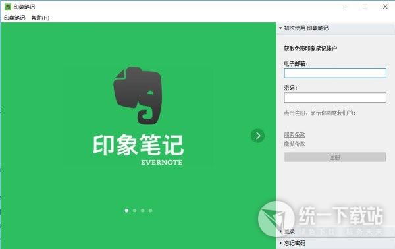395x249 pixels.
Task: Close the 印象笔记 window
Action: pos(385,7)
